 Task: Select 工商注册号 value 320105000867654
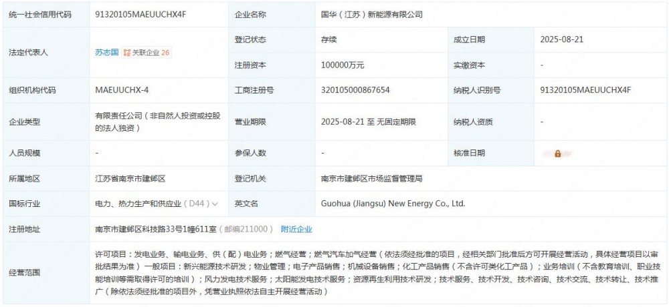tap(355, 90)
